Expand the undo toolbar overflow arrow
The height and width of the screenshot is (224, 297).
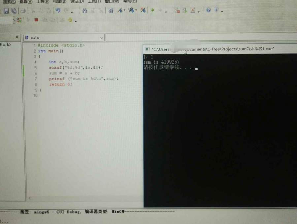tap(72, 12)
